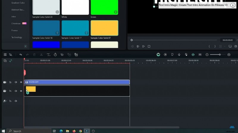Select the Sample Color Solid 23 swatch
Screen dimensions: 238x133
click(46, 7)
